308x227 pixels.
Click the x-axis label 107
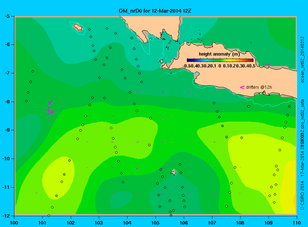pos(212,223)
